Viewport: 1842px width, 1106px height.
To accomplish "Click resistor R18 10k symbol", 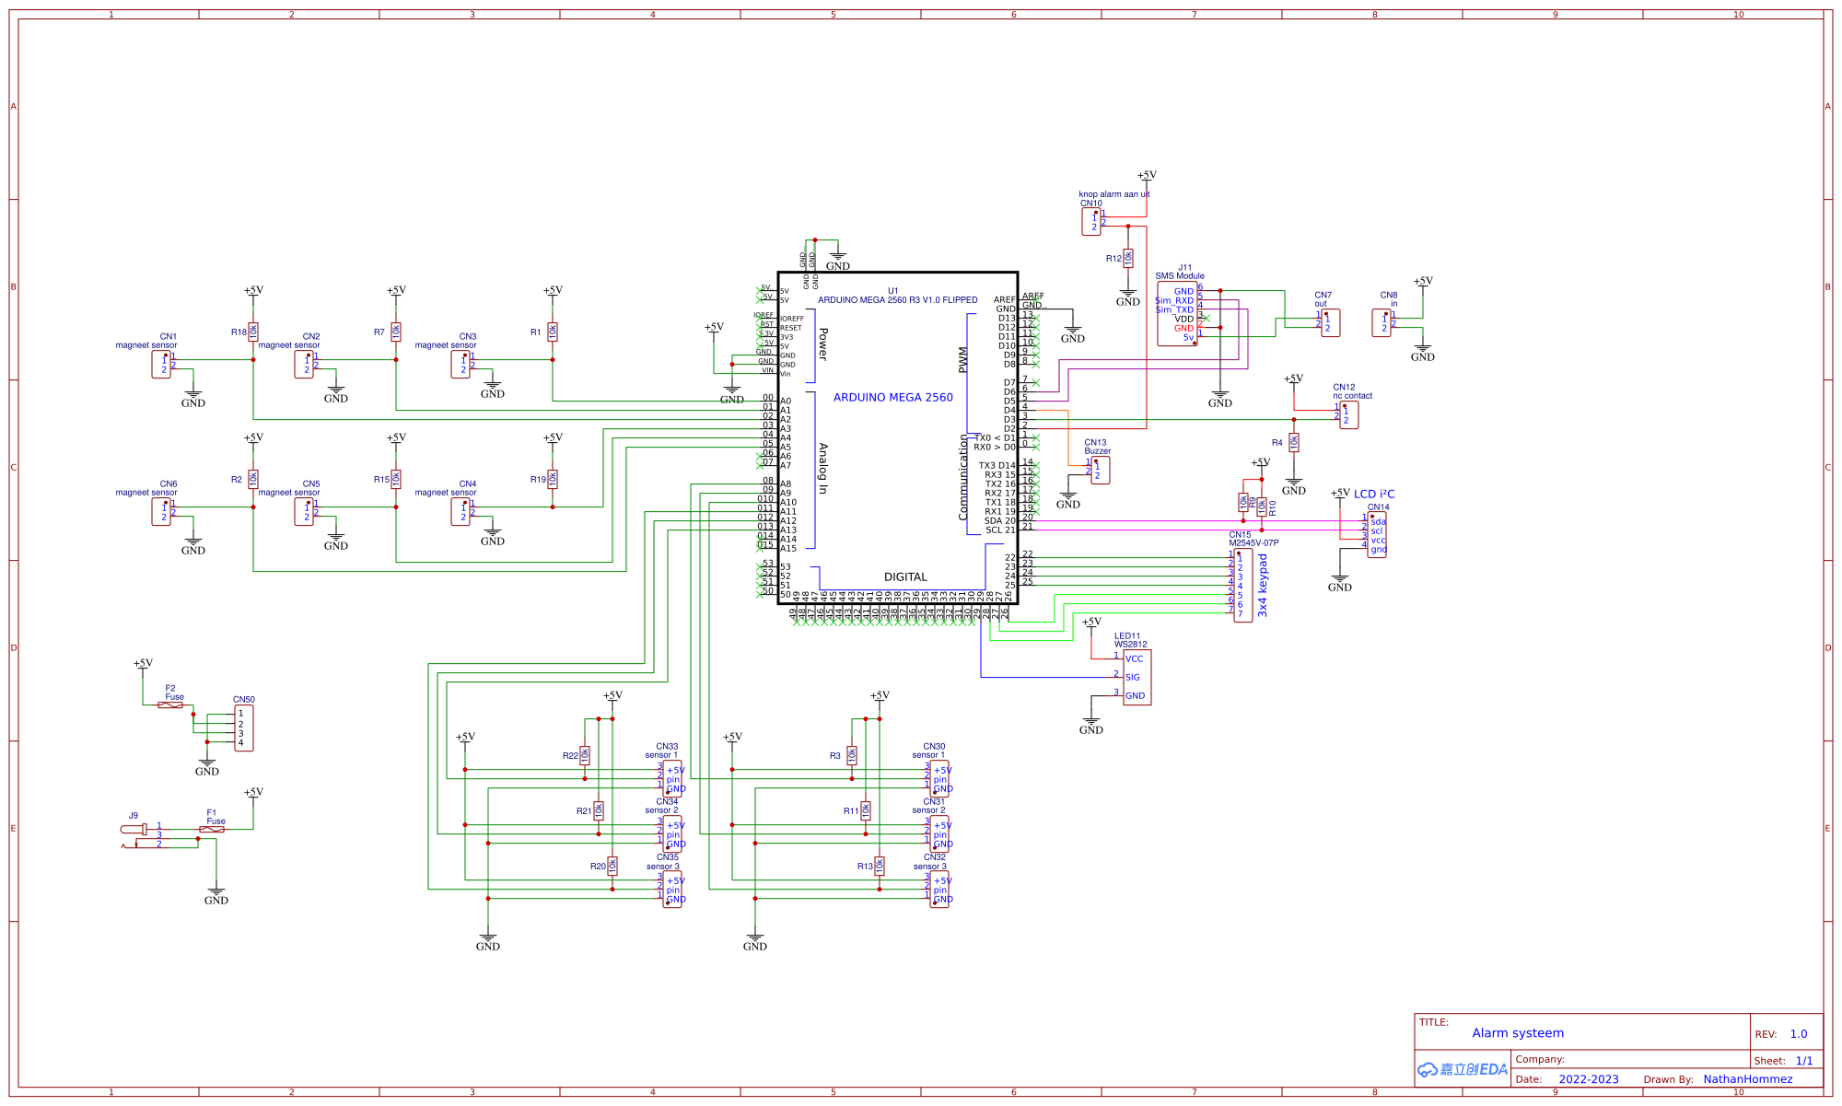I will [253, 332].
